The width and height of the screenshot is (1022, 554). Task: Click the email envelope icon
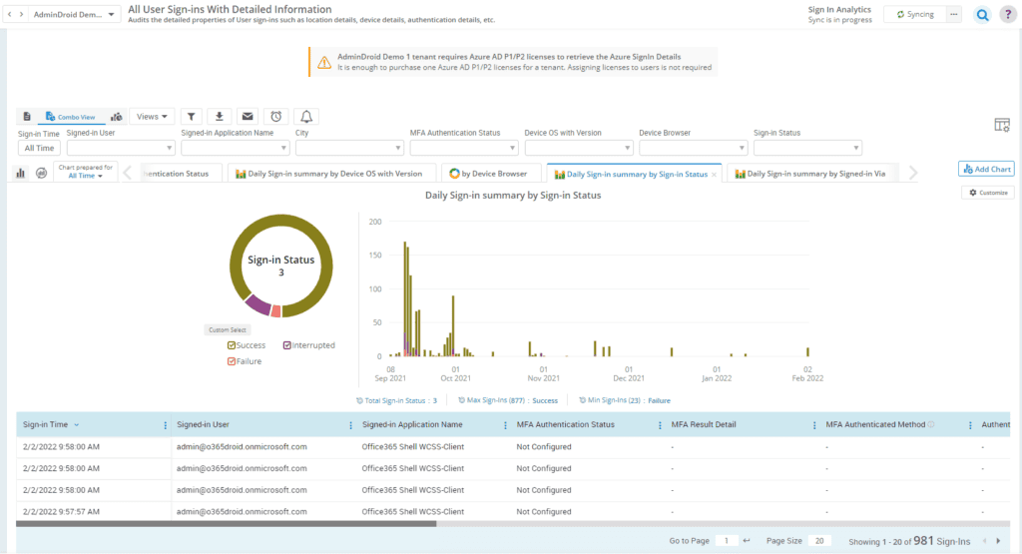coord(248,117)
